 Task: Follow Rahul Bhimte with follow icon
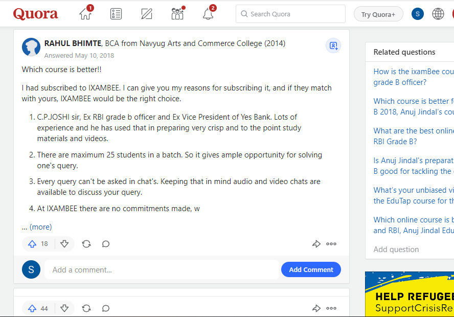click(x=333, y=46)
